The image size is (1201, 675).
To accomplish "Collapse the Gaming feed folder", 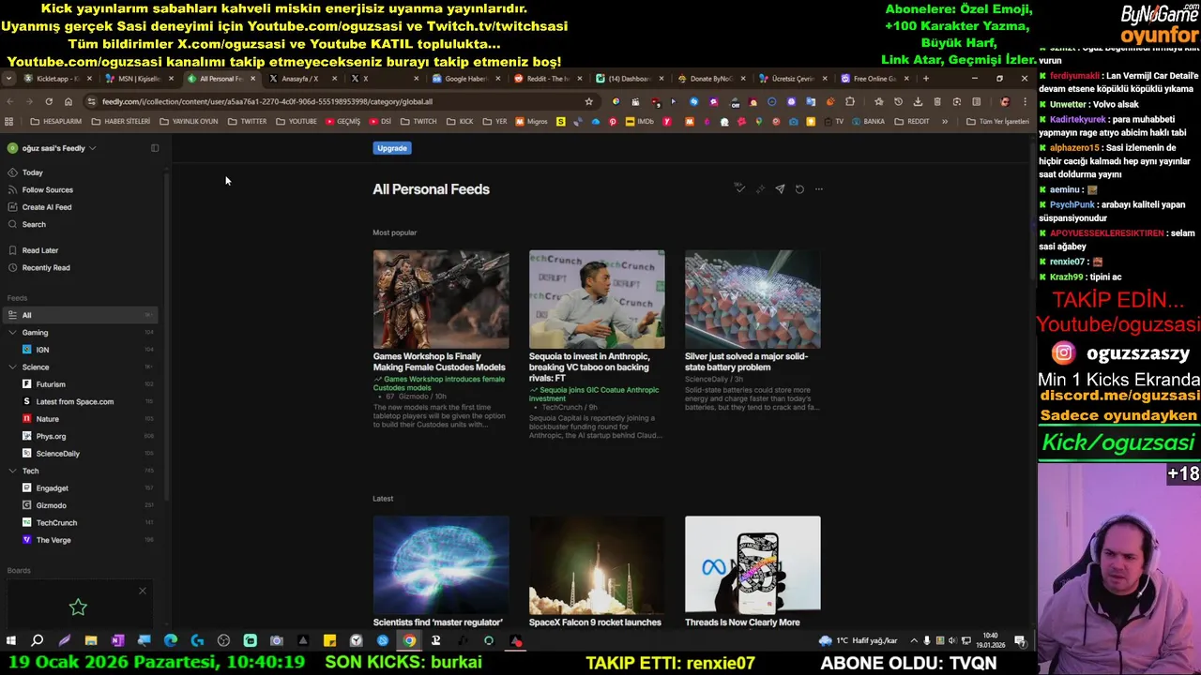I will point(12,333).
